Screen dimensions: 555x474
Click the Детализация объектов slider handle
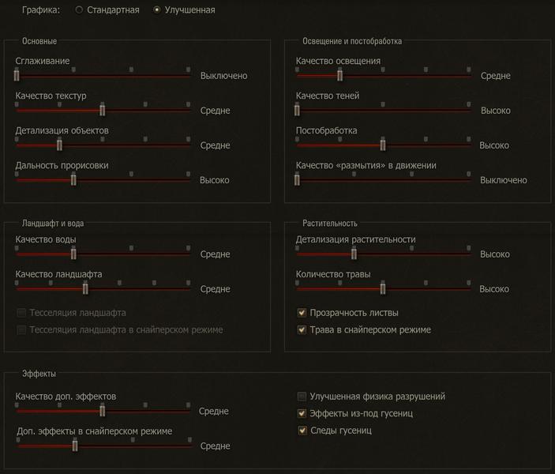(x=59, y=145)
